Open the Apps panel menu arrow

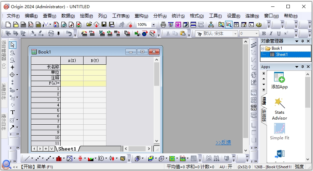pyautogui.click(x=297, y=67)
